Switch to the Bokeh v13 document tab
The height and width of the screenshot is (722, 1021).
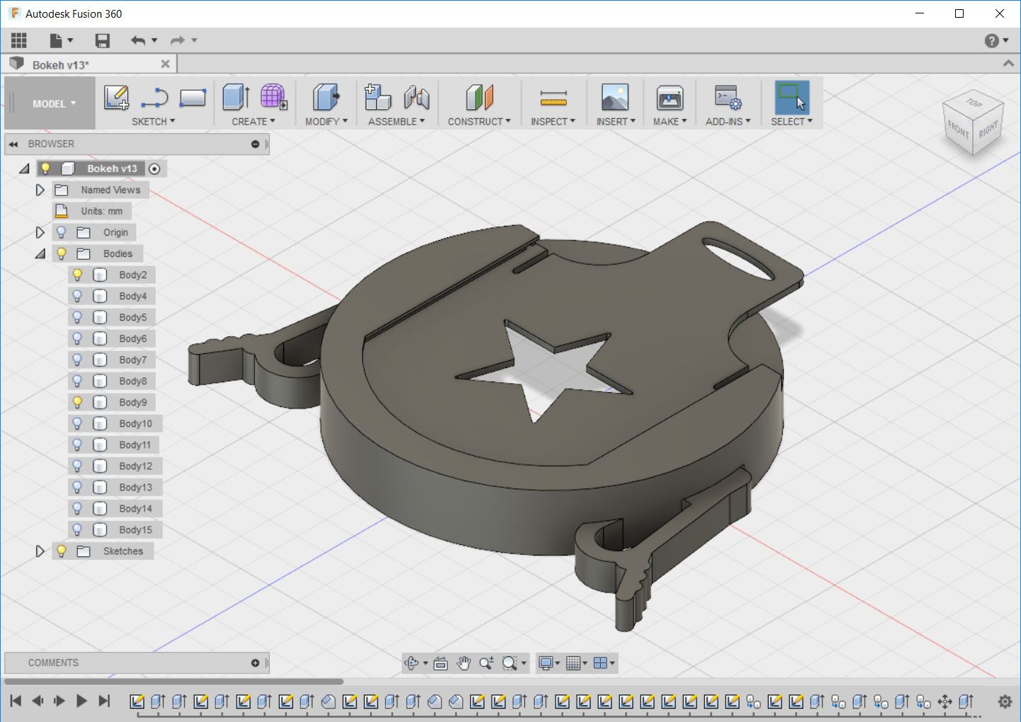coord(61,64)
